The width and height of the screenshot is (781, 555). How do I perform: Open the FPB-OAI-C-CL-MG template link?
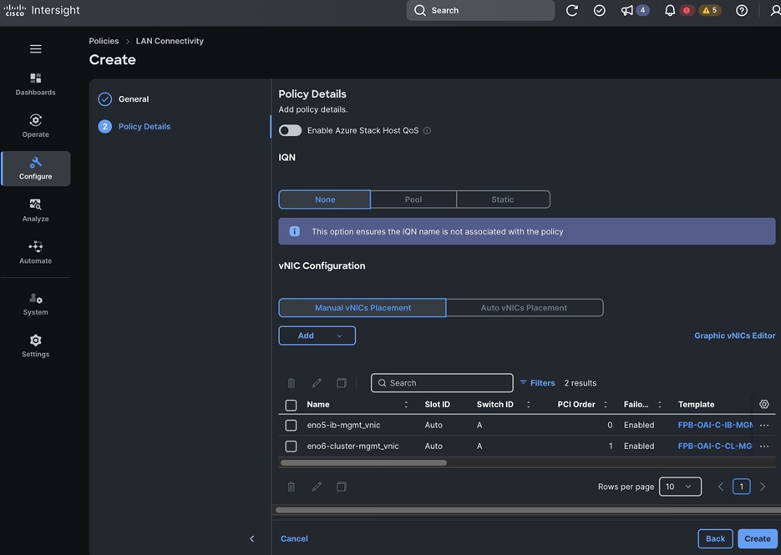point(715,446)
